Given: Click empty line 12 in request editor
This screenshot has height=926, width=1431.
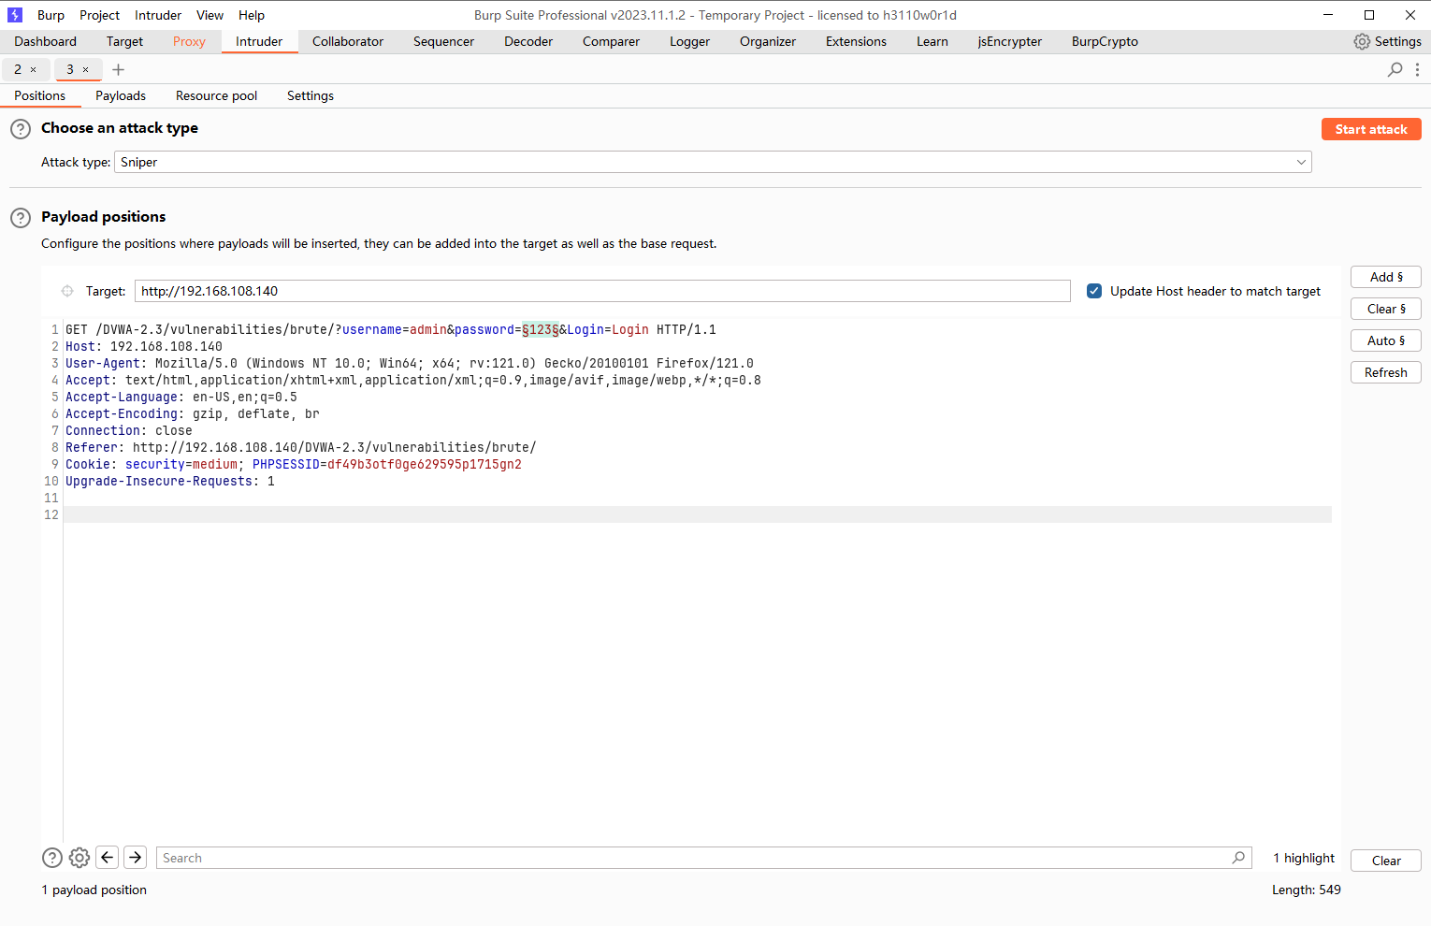Looking at the screenshot, I should (x=698, y=514).
